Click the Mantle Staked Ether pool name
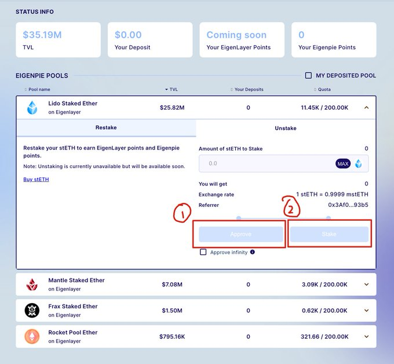394x364 pixels. [76, 281]
